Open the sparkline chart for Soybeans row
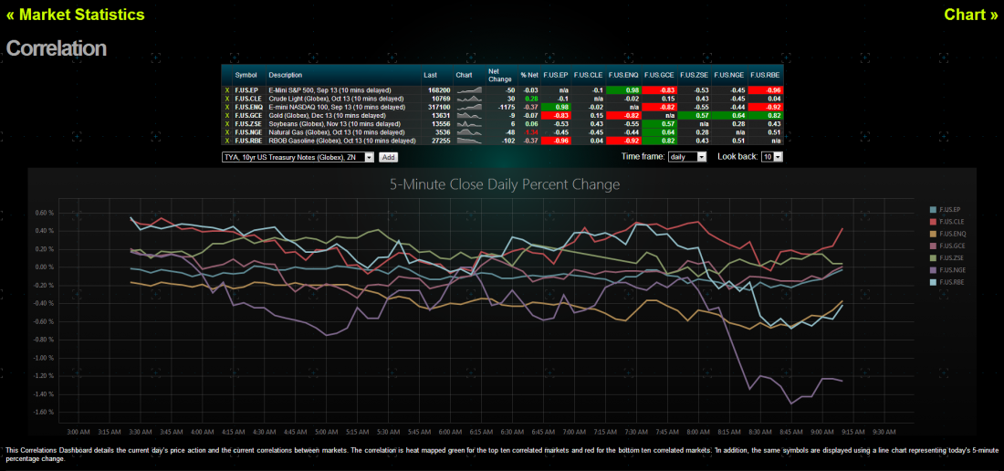 coord(468,124)
